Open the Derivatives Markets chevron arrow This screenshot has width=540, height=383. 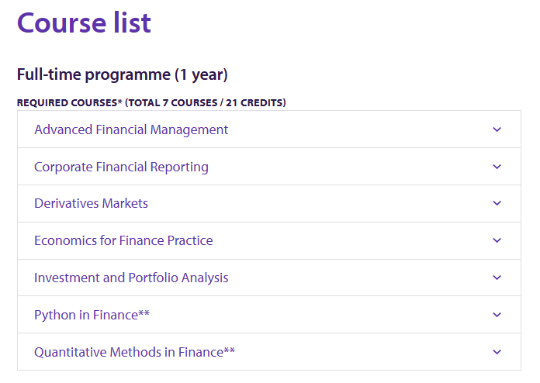497,203
